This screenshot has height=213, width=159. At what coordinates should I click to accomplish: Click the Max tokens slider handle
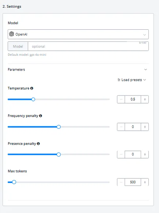pyautogui.click(x=14, y=182)
